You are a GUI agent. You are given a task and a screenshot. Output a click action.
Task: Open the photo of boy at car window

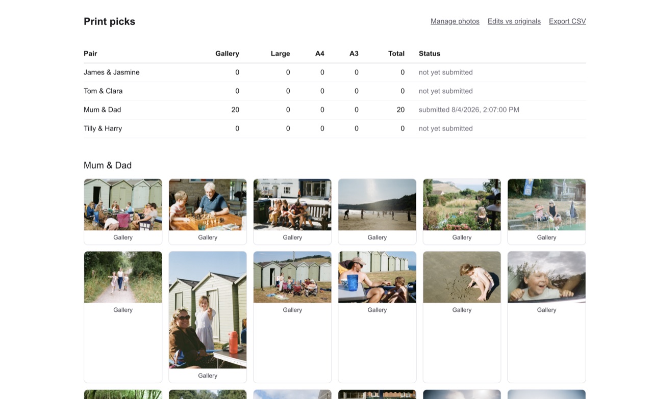coord(546,277)
